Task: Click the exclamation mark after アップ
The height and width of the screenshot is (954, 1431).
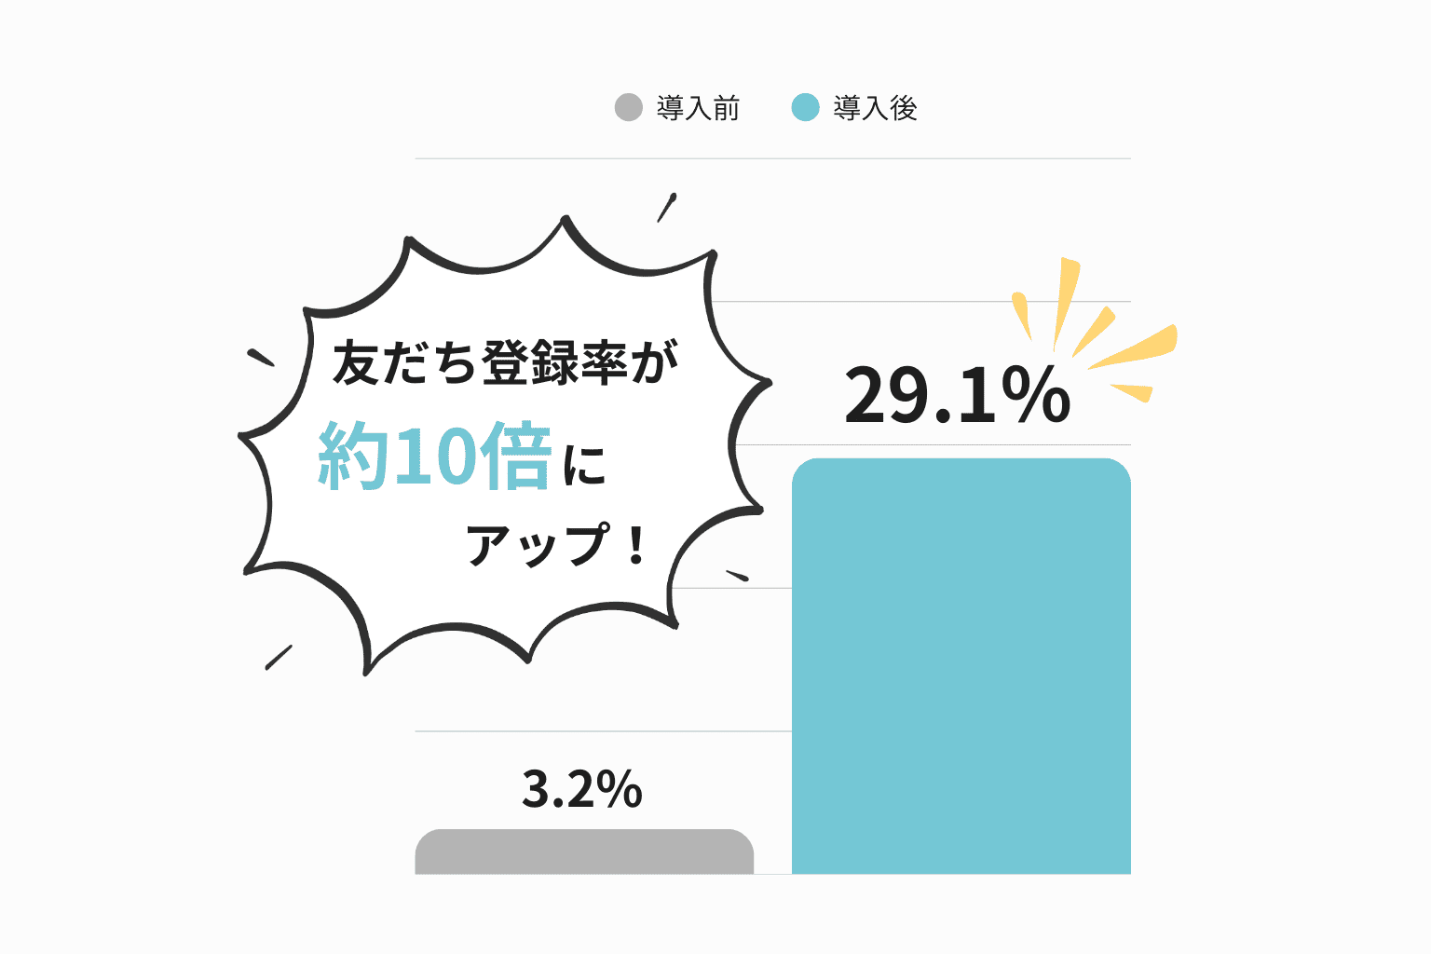Action: 636,546
